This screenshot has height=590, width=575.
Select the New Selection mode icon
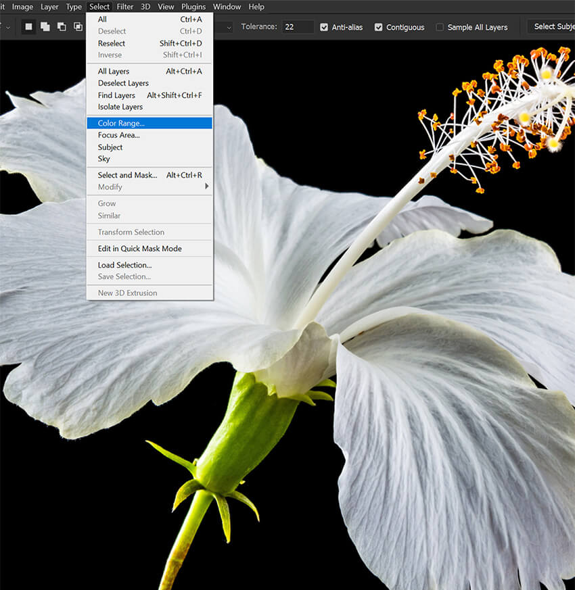28,27
